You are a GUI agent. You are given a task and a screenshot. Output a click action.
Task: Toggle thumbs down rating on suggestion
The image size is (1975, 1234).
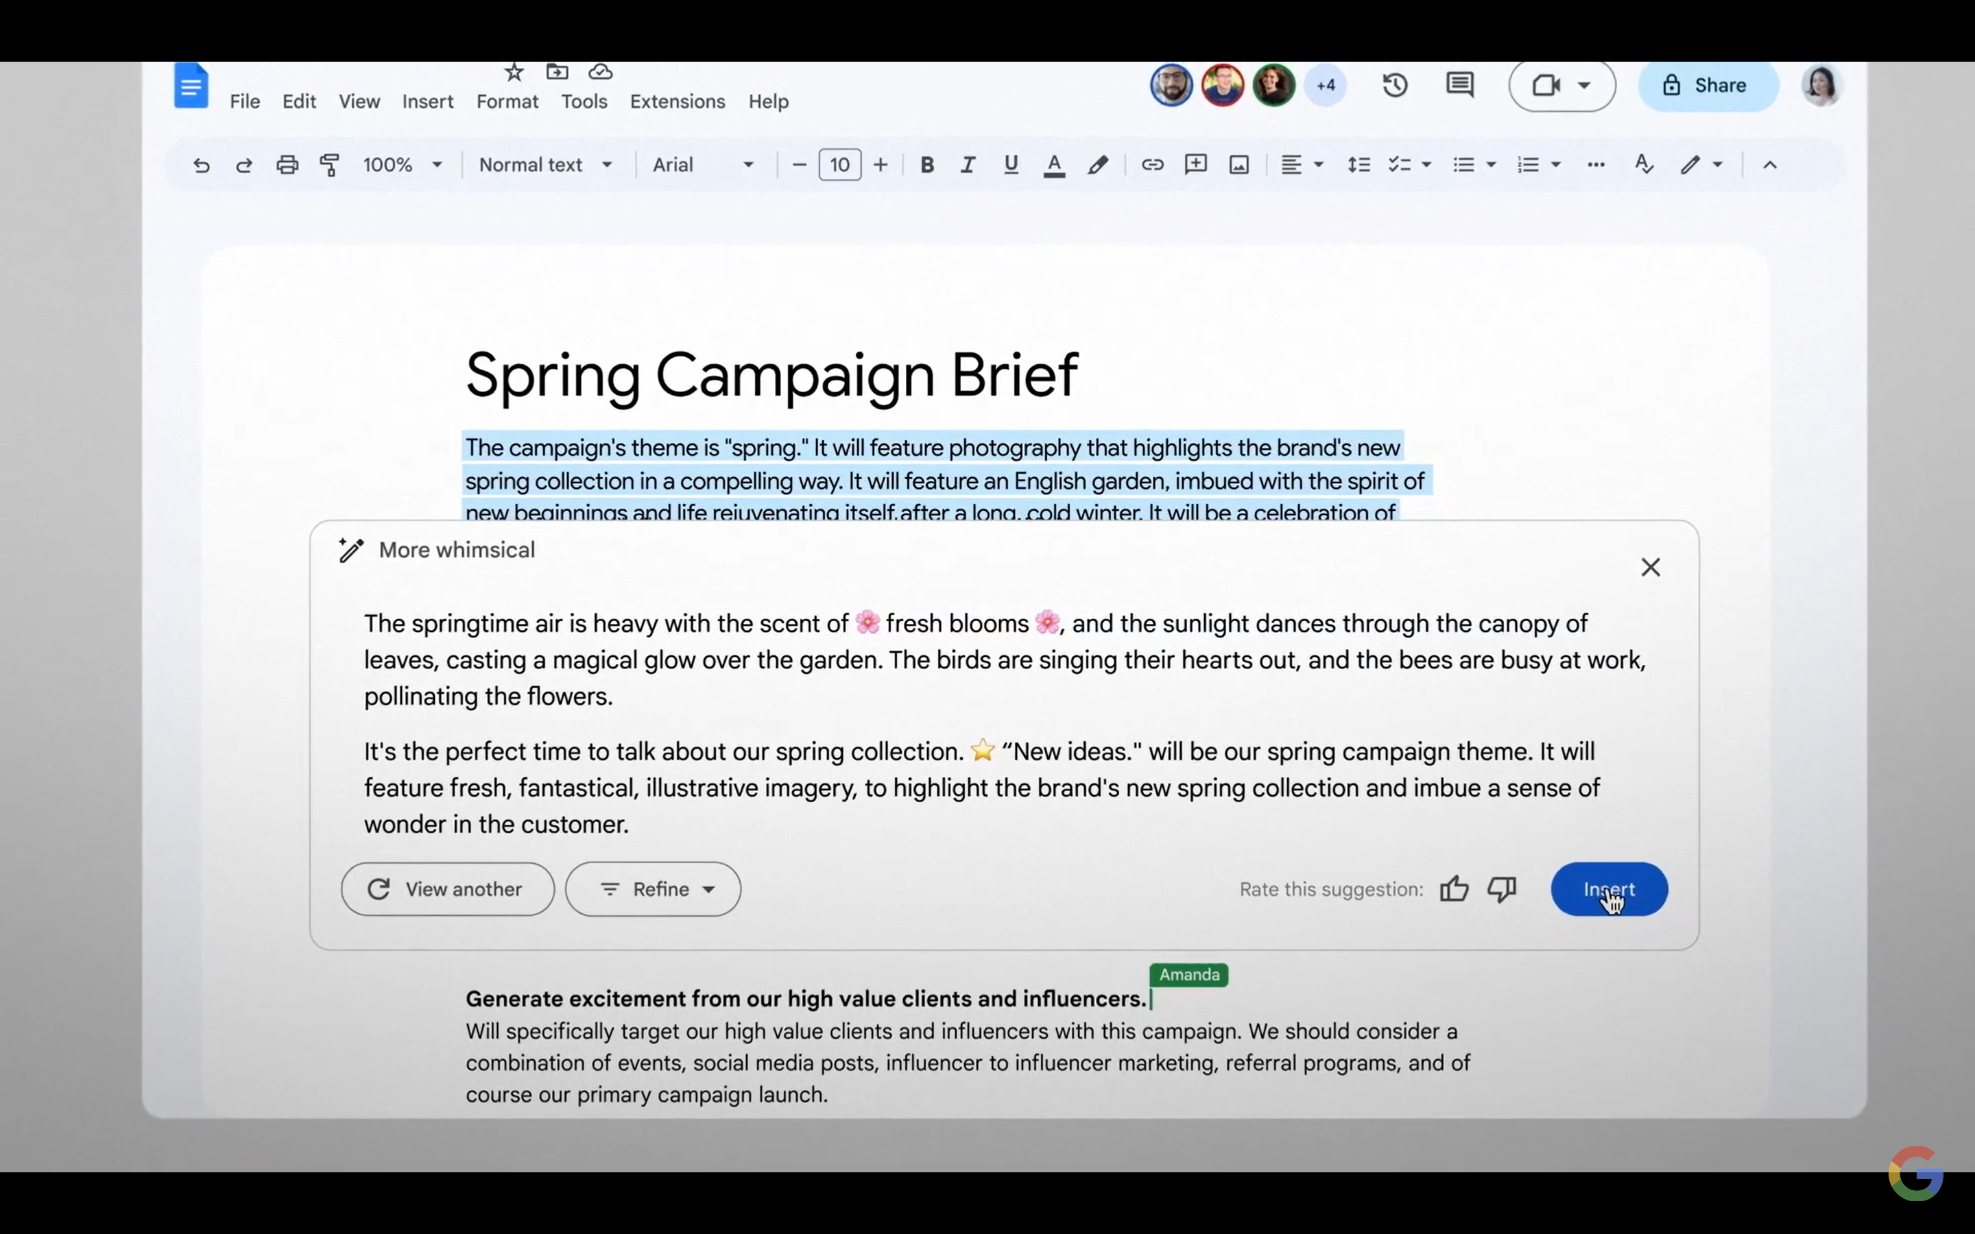point(1503,888)
